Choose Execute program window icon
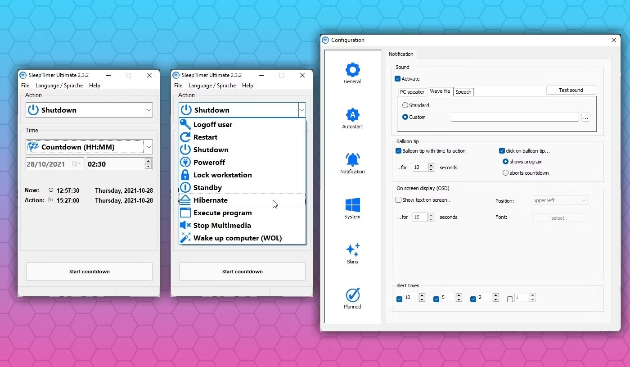This screenshot has width=630, height=367. coord(185,213)
